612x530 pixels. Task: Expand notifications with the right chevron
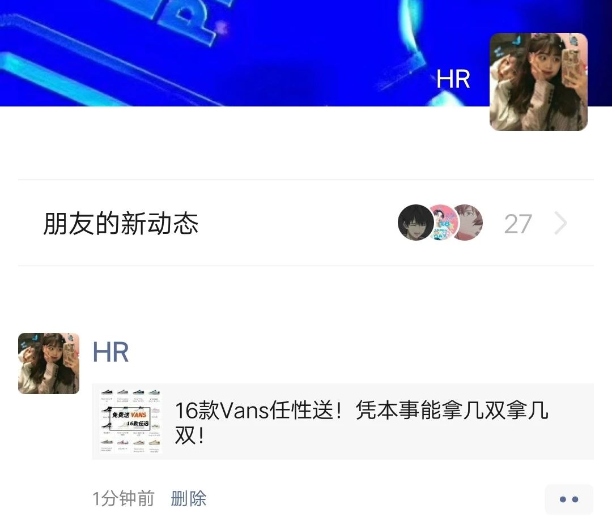point(560,224)
